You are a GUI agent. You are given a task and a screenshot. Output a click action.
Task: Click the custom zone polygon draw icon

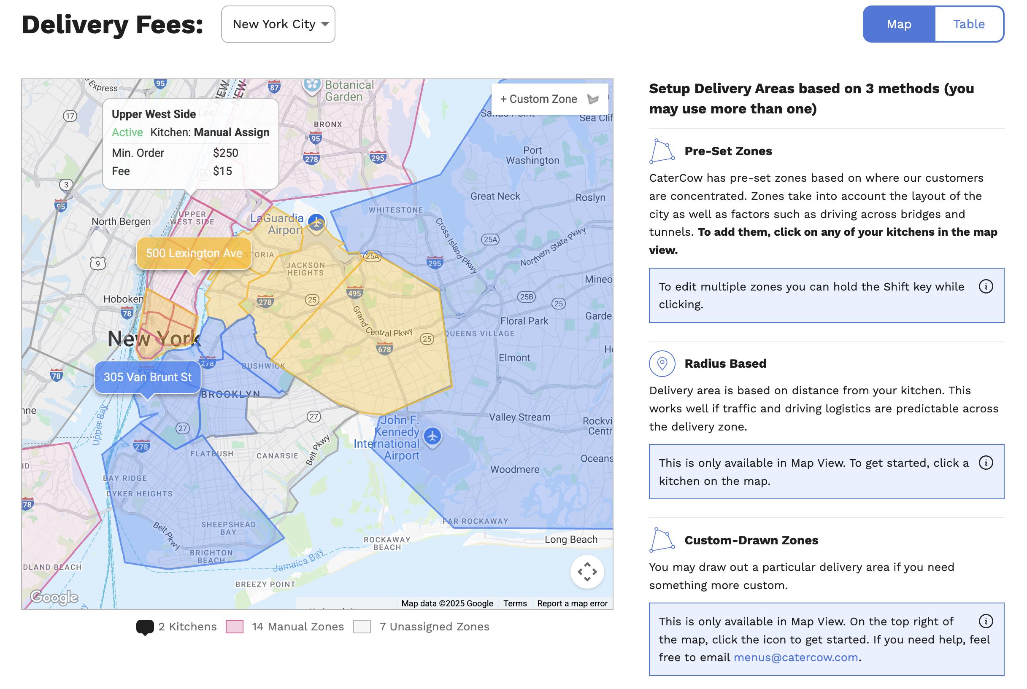[x=593, y=99]
